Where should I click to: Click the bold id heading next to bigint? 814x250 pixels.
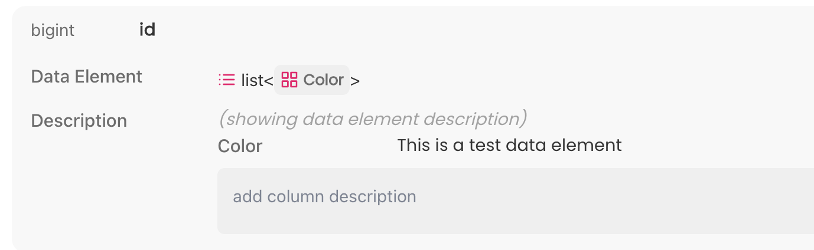coord(147,29)
